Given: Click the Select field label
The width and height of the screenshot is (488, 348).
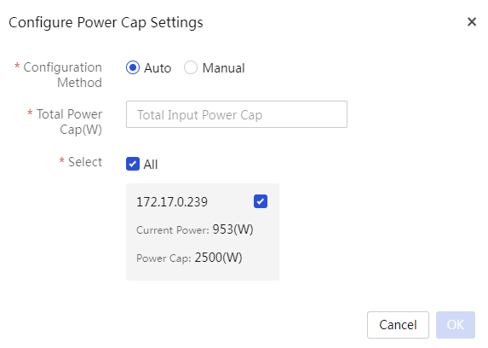Looking at the screenshot, I should click(85, 162).
